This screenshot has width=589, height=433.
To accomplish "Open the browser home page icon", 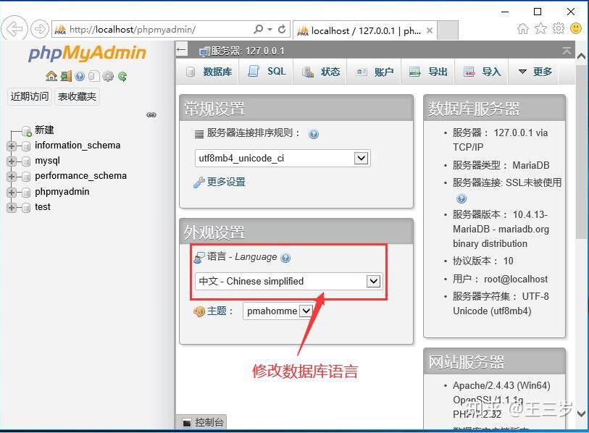I will [x=523, y=28].
